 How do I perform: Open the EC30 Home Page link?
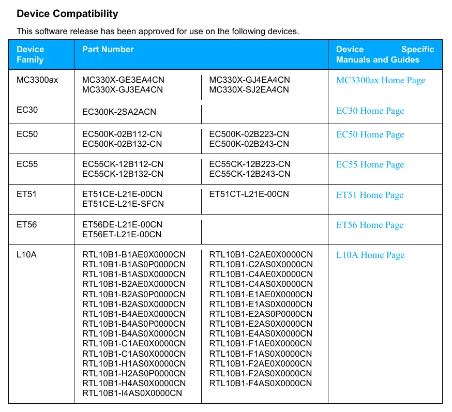pyautogui.click(x=370, y=111)
